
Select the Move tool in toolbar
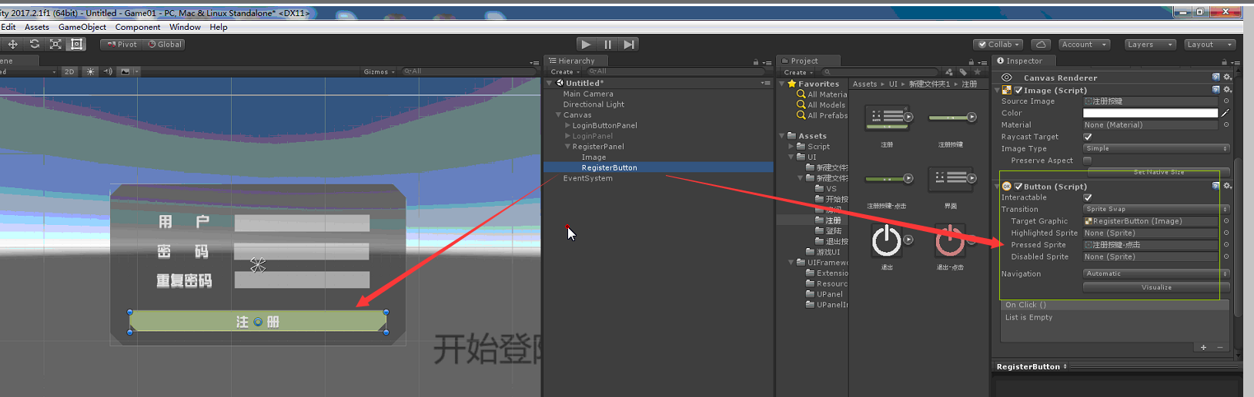[13, 45]
